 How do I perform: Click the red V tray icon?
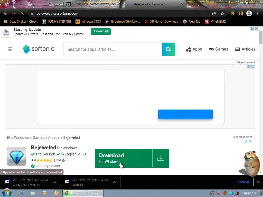tap(218, 193)
